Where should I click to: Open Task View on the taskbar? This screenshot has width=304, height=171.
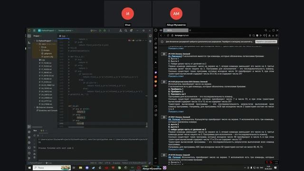[74, 168]
